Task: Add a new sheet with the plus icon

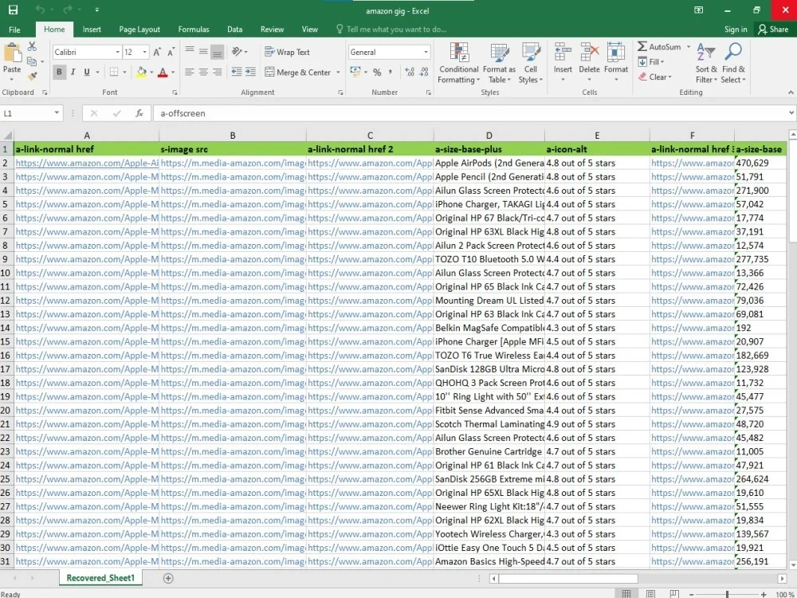Action: (168, 578)
